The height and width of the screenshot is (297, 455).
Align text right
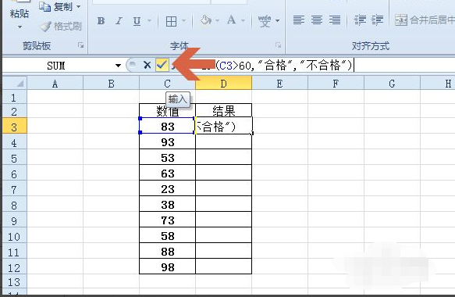click(x=335, y=20)
